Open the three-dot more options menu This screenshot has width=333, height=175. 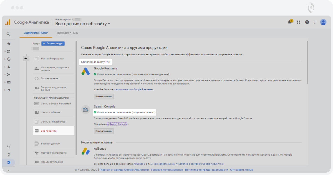click(315, 22)
